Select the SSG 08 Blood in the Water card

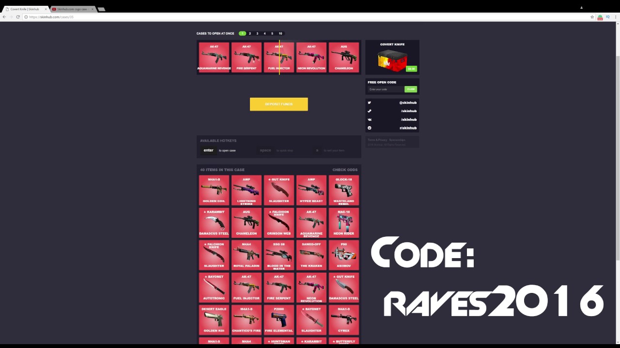pos(279,255)
